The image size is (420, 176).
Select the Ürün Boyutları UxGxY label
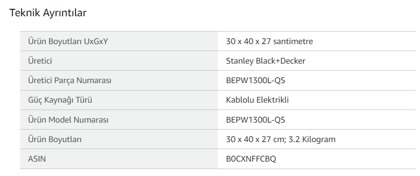[68, 41]
